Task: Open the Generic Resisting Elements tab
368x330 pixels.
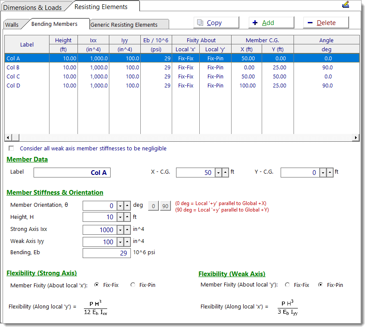Action: point(124,25)
